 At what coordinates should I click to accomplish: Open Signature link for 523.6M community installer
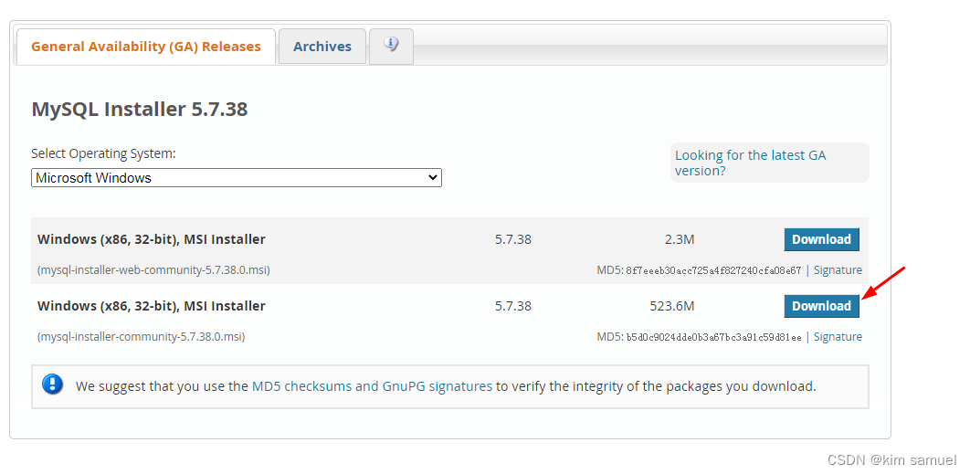[838, 337]
